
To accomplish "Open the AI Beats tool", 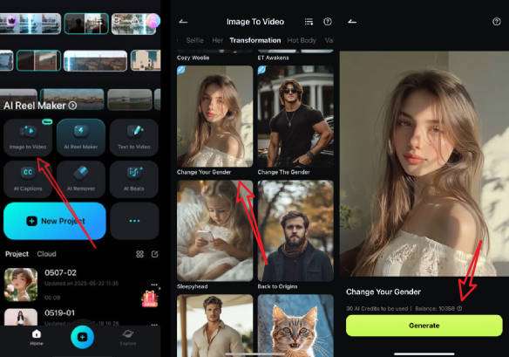I will [133, 179].
